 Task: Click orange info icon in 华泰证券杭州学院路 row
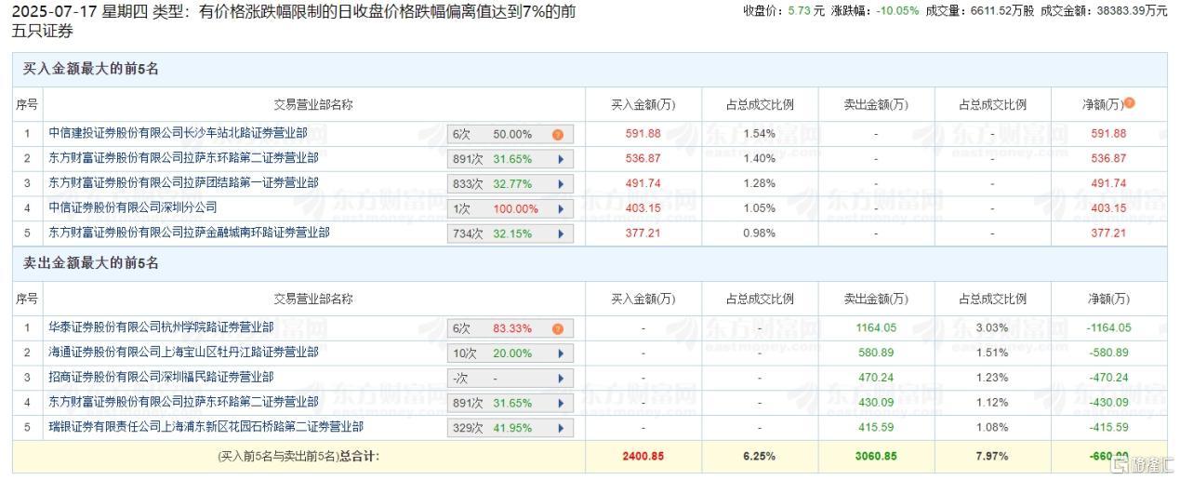(x=558, y=328)
